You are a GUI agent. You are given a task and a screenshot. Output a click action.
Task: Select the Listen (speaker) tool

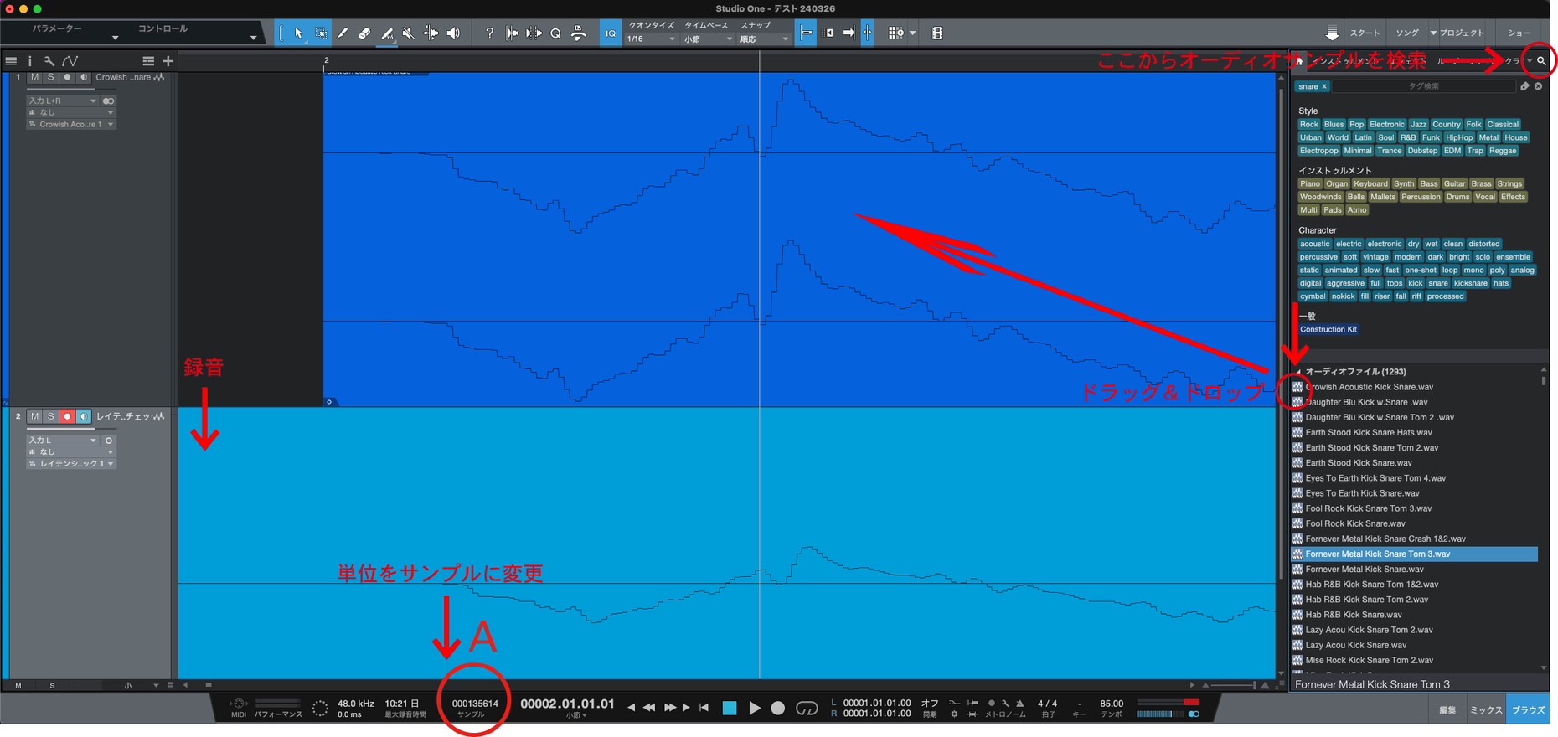point(453,33)
